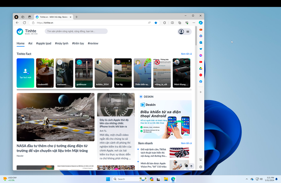Focus the Tinhte search box
281x183 pixels.
coord(76,31)
